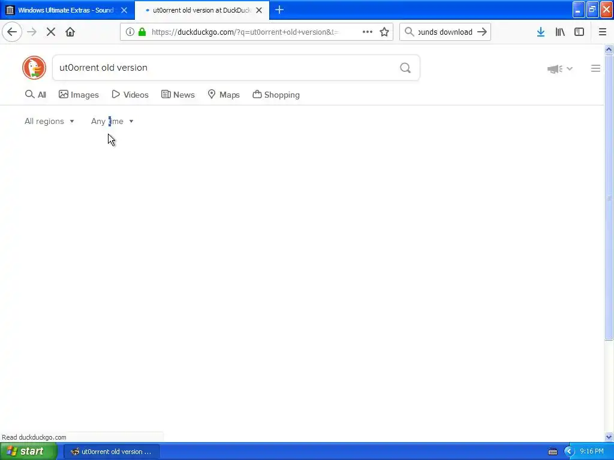Click the keyboard icon in the system tray

pos(552,452)
